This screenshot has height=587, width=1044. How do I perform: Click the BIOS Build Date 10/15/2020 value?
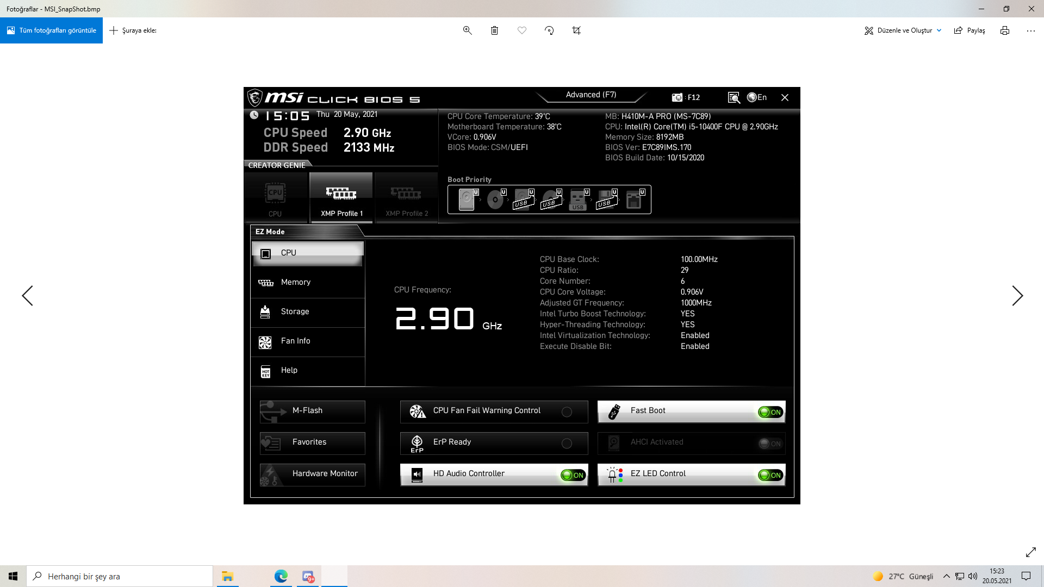686,158
